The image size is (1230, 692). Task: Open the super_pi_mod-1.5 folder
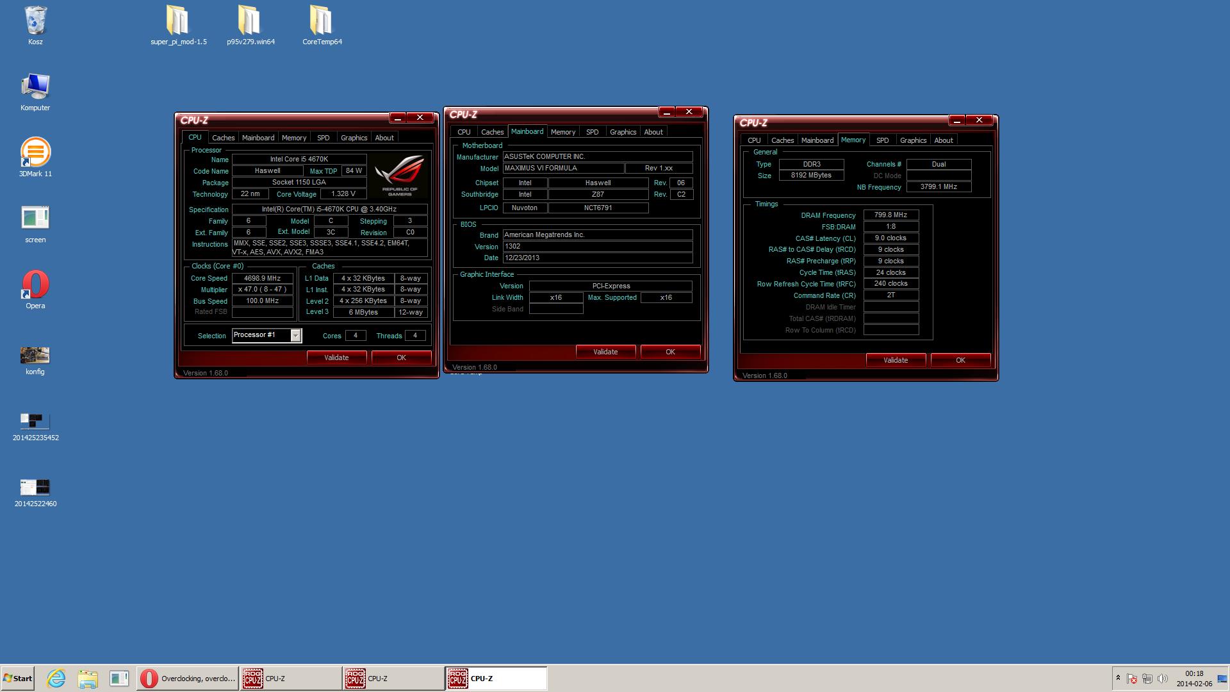pyautogui.click(x=178, y=26)
